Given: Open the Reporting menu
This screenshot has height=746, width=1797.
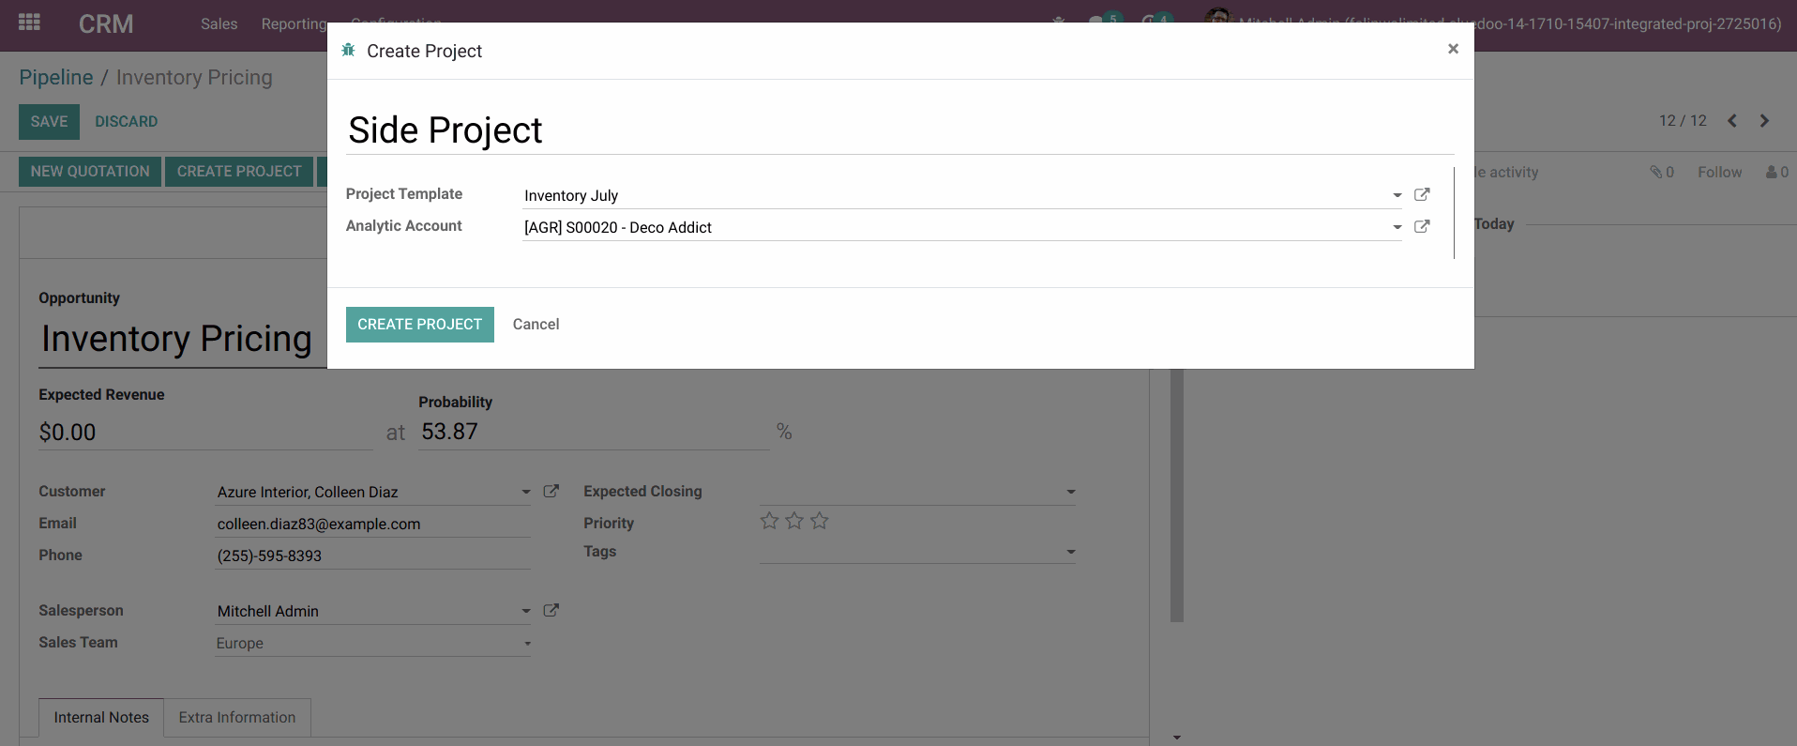Looking at the screenshot, I should click(294, 23).
